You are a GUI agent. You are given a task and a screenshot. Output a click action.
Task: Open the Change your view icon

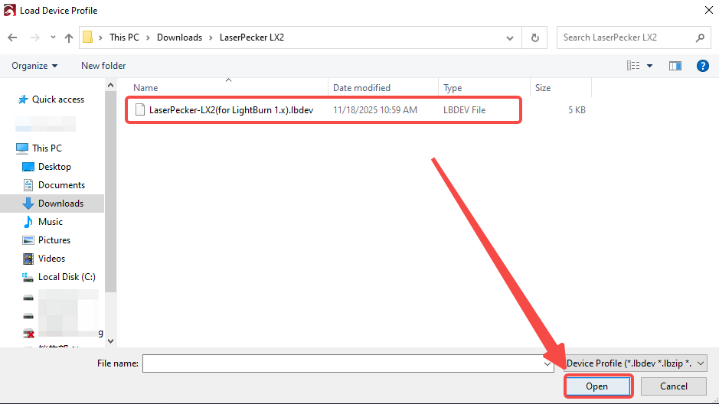coord(633,66)
